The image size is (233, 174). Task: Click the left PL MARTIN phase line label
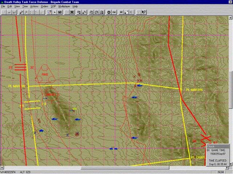[x=16, y=86]
